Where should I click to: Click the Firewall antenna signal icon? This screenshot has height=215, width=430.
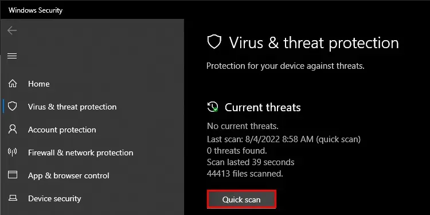click(13, 152)
